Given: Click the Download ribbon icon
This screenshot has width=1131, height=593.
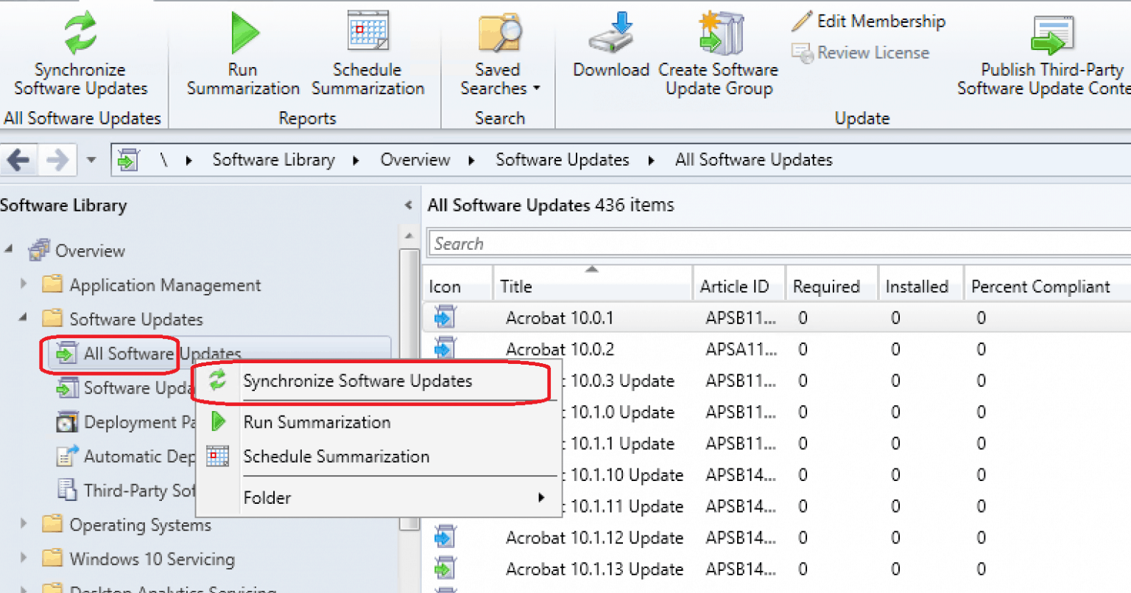Looking at the screenshot, I should click(x=611, y=31).
